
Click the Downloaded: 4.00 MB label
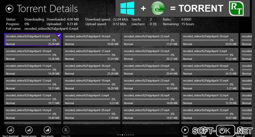[x=63, y=19]
